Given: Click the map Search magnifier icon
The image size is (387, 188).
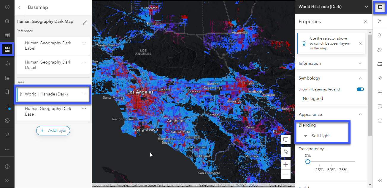Looking at the screenshot, I should 380,35.
